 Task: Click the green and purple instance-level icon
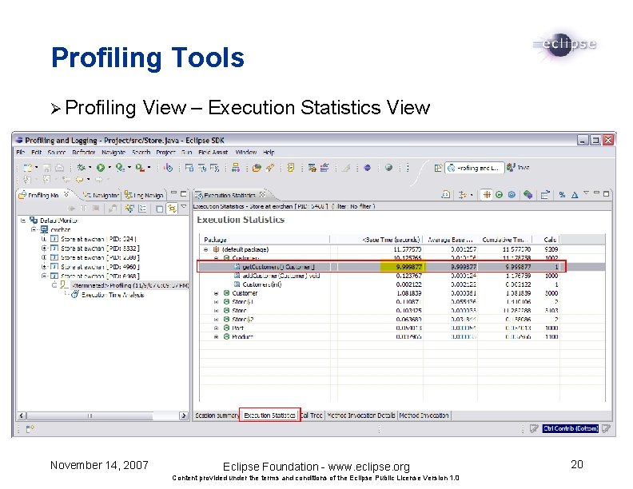pos(527,195)
